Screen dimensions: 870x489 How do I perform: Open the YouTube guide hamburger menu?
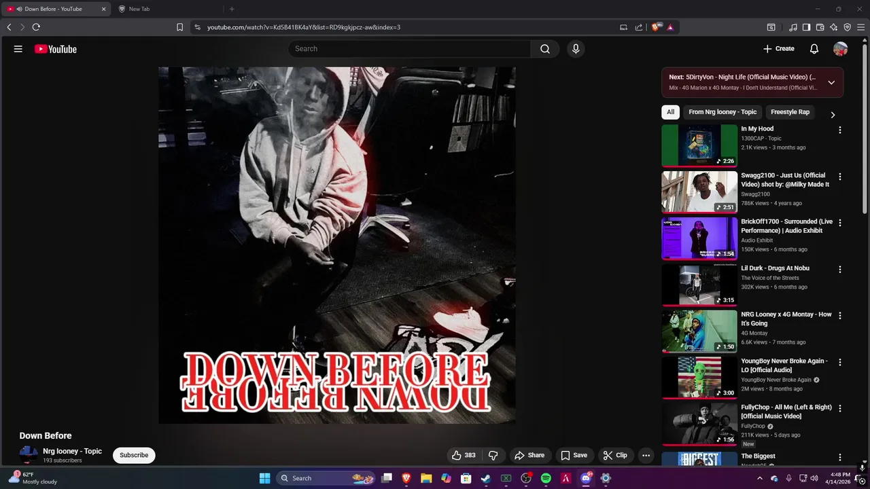tap(18, 49)
